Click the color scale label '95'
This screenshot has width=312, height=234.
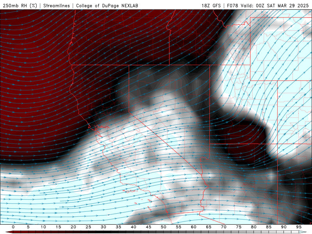coord(299,227)
